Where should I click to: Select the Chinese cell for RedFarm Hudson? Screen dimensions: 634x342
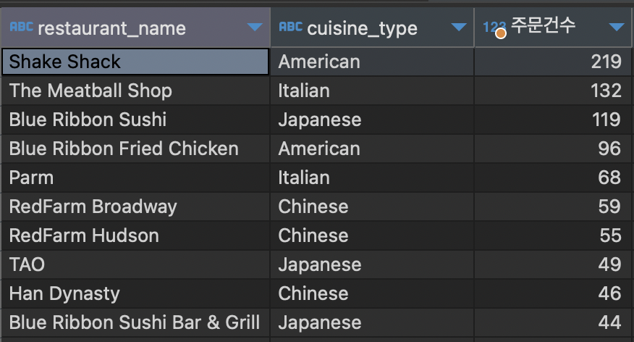[x=372, y=235]
